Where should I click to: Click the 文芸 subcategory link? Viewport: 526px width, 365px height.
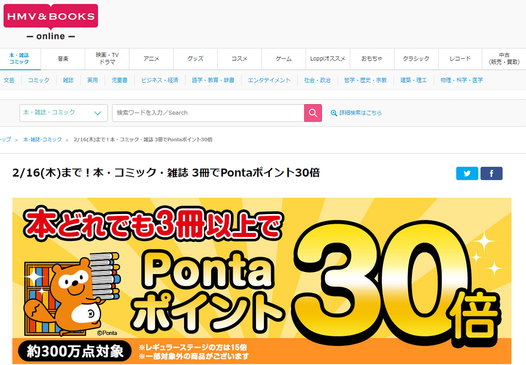(9, 80)
